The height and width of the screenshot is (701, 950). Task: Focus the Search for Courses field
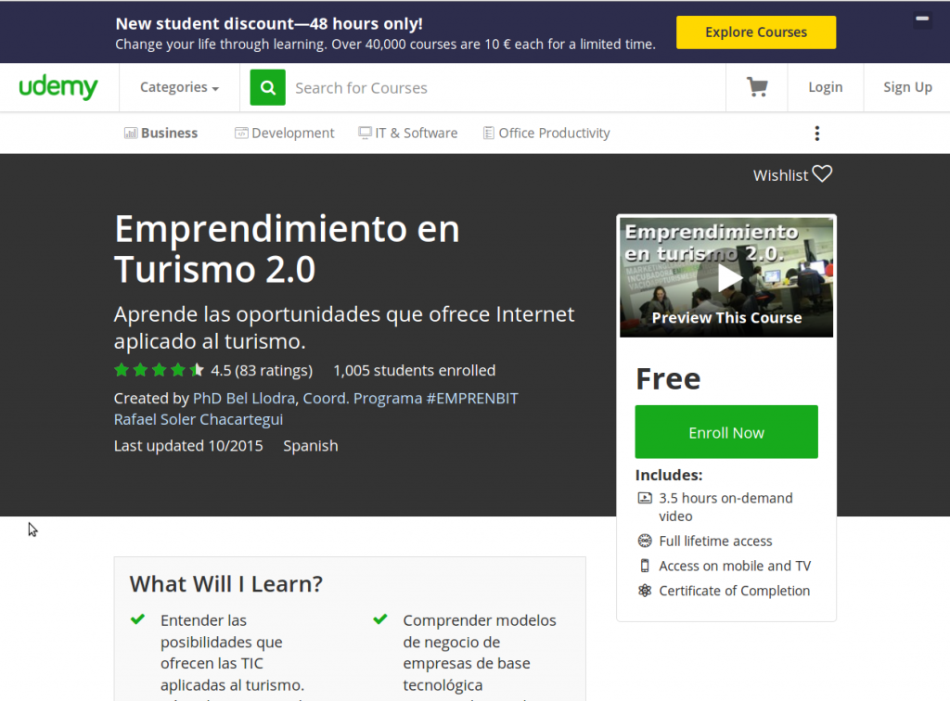(x=506, y=88)
